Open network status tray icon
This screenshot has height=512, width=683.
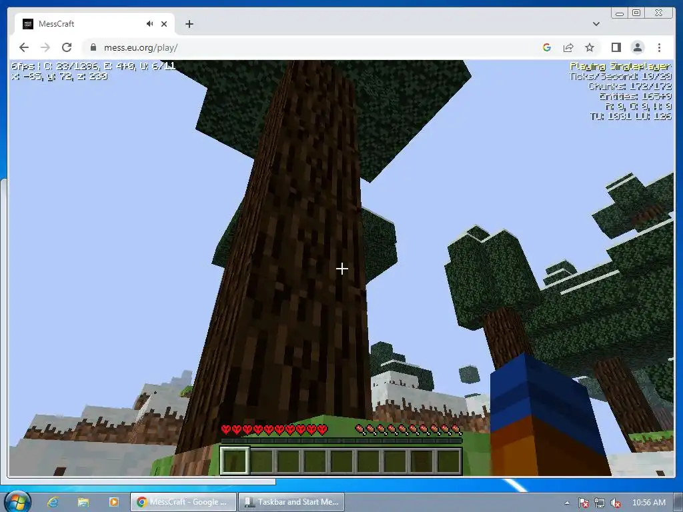pos(600,503)
